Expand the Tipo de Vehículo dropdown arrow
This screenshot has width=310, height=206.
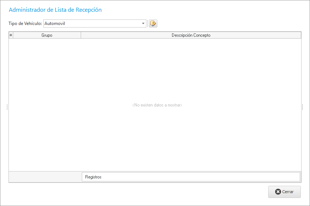pyautogui.click(x=143, y=24)
